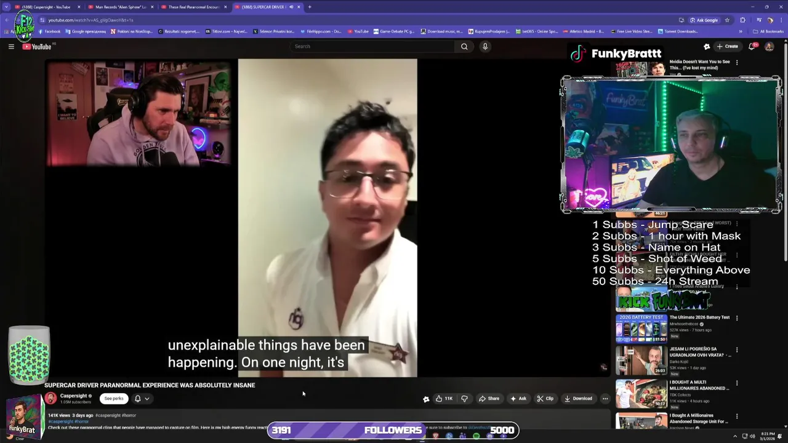Click the Ask Google lens button
Image resolution: width=788 pixels, height=443 pixels.
[704, 20]
